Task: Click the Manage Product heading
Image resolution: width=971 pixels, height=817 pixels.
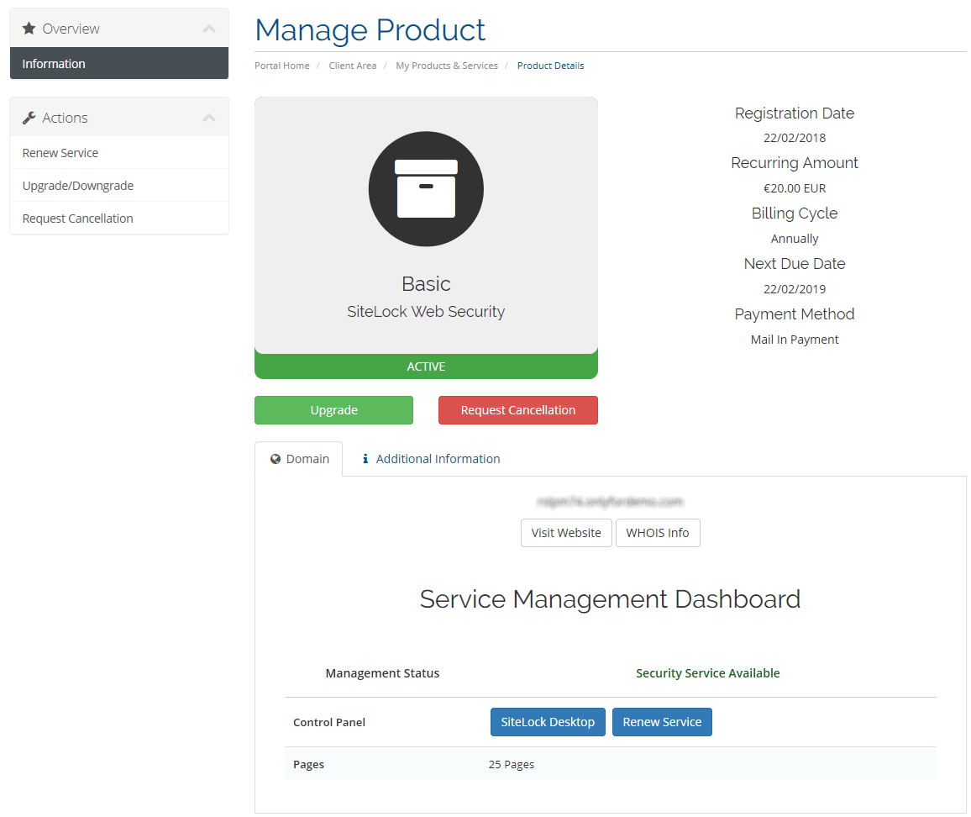Action: pyautogui.click(x=370, y=29)
